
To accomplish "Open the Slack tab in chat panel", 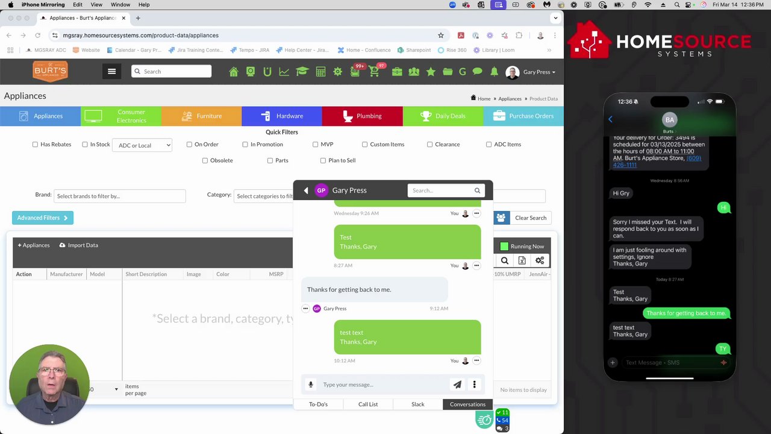I will coord(418,404).
